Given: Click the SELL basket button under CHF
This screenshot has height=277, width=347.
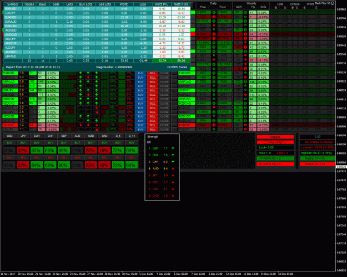Looking at the screenshot, I should tap(50, 157).
